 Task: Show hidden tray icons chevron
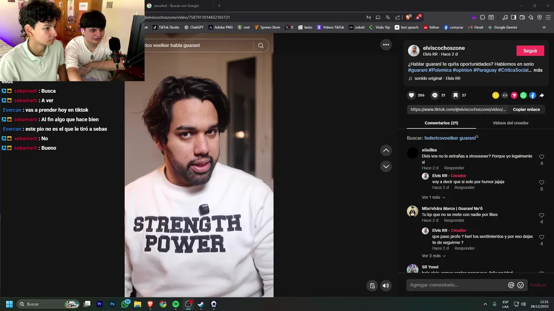(x=485, y=304)
